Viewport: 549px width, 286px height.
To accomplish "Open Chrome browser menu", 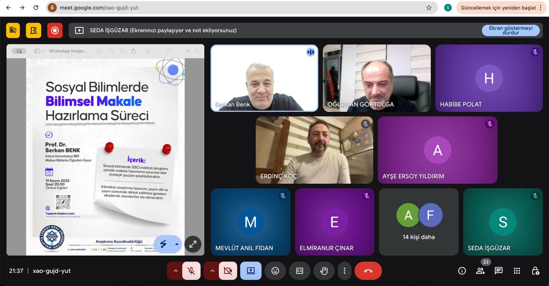I will (541, 8).
